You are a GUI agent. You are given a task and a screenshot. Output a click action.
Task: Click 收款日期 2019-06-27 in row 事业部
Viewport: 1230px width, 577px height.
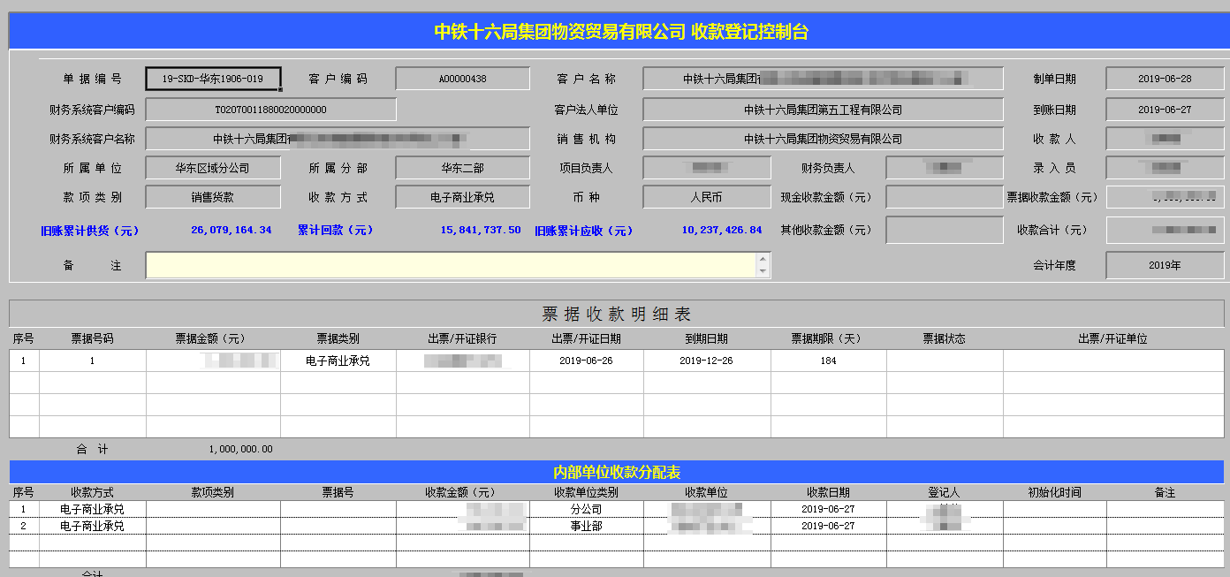pos(828,526)
